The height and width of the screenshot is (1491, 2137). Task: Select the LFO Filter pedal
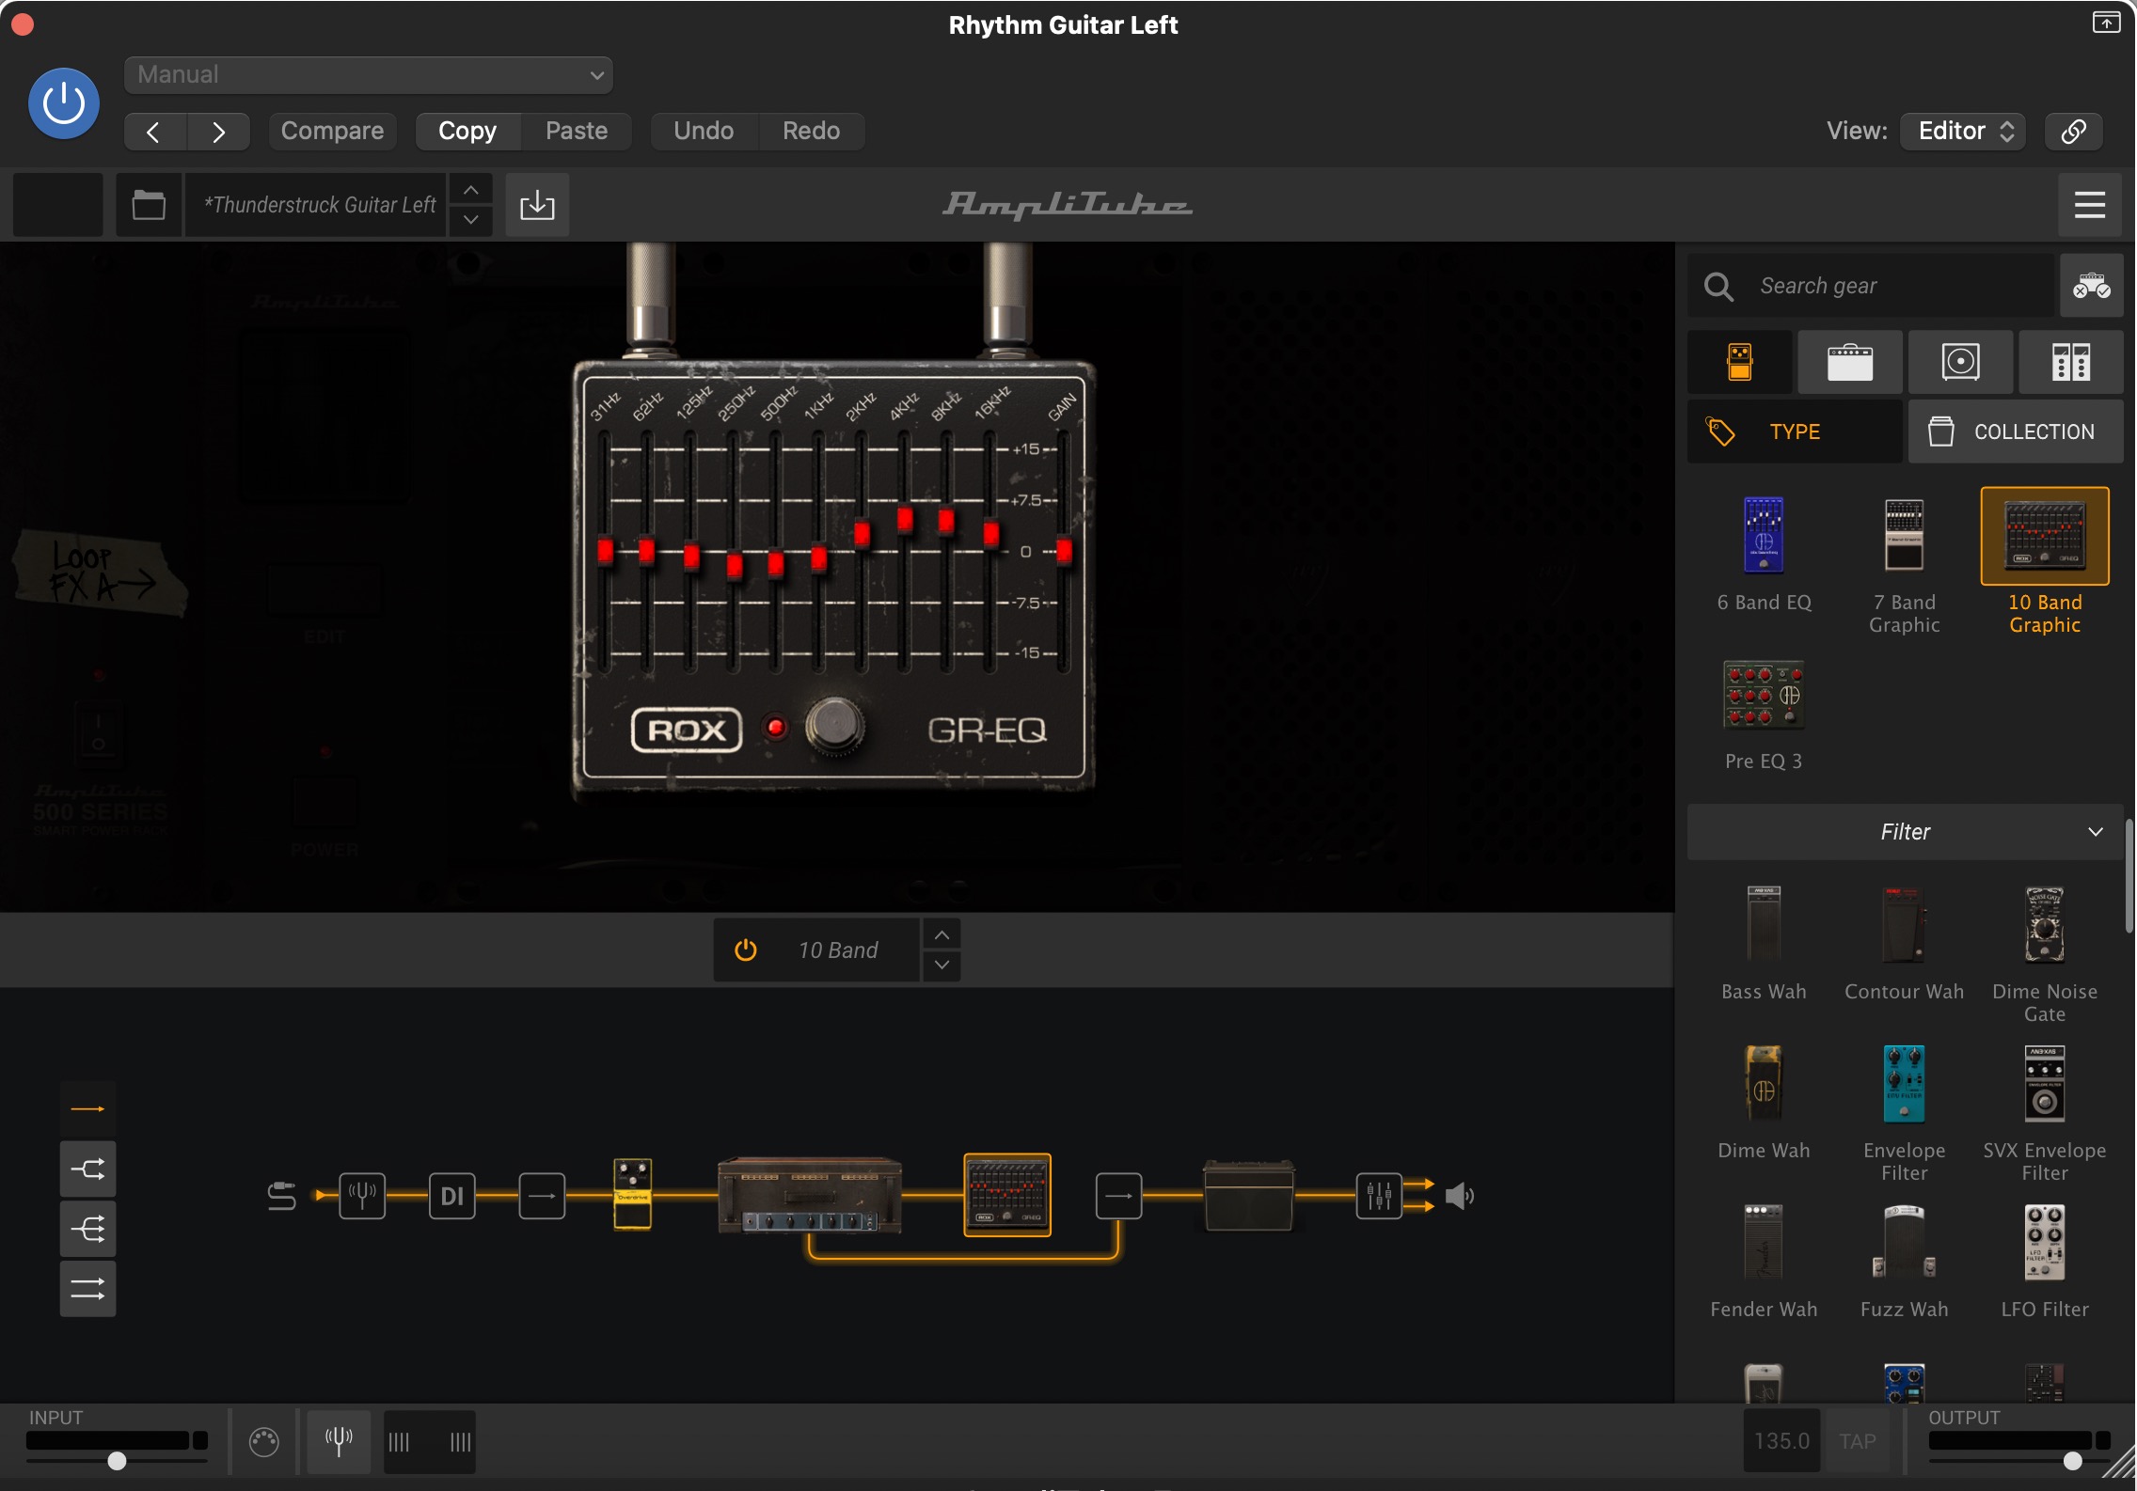tap(2045, 1261)
